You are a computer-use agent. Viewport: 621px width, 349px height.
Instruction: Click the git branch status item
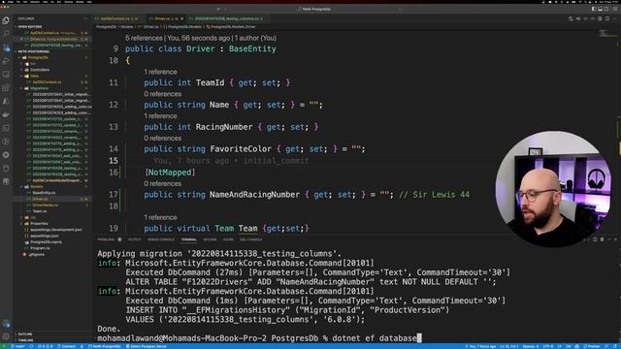click(17, 346)
